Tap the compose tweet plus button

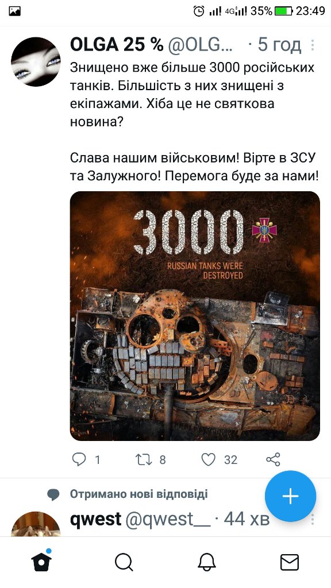point(290,496)
